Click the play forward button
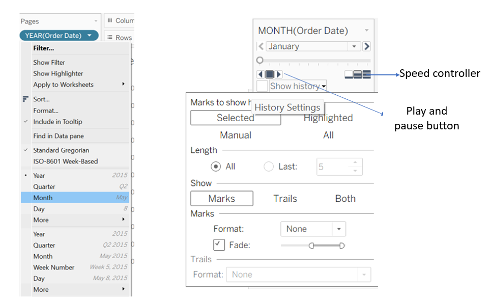 pyautogui.click(x=279, y=74)
